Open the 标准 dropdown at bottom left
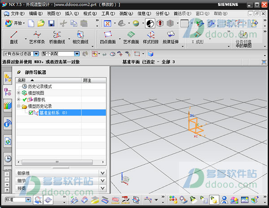269x208 pixels. (x=28, y=199)
